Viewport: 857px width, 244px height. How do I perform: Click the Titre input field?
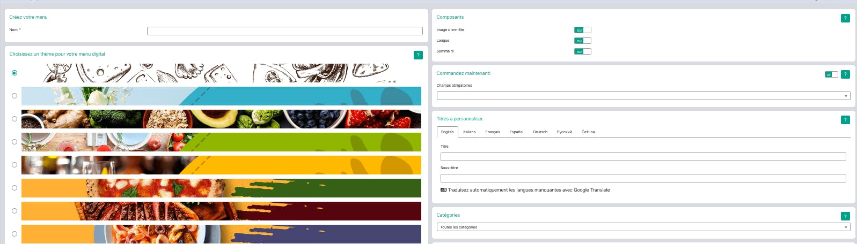(x=643, y=157)
